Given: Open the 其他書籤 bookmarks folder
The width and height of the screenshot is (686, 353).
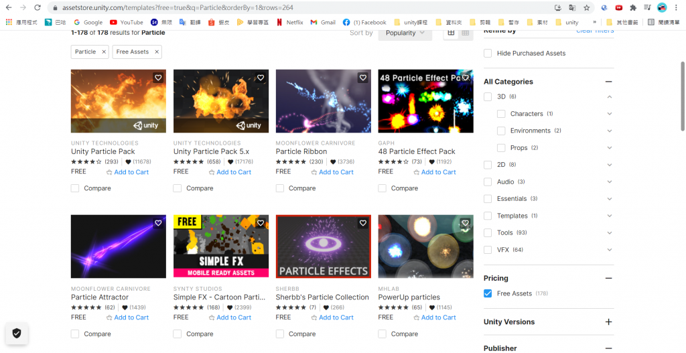Looking at the screenshot, I should (x=624, y=22).
